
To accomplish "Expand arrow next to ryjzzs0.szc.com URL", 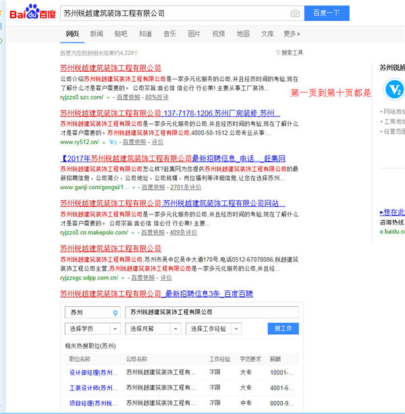I will tap(108, 97).
